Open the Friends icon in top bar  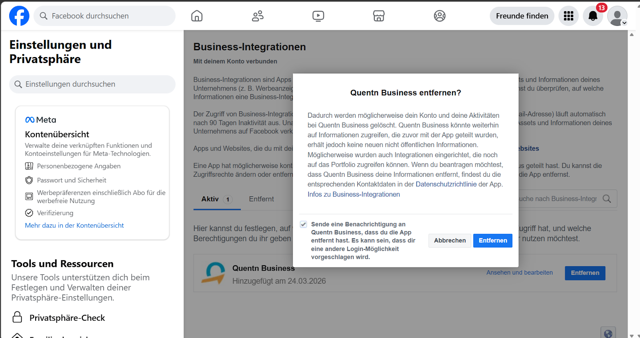point(258,16)
